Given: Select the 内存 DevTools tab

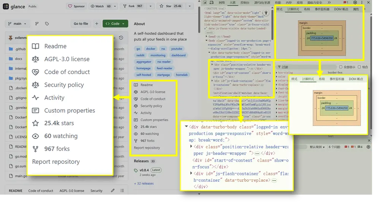Looking at the screenshot, I should pyautogui.click(x=289, y=3).
